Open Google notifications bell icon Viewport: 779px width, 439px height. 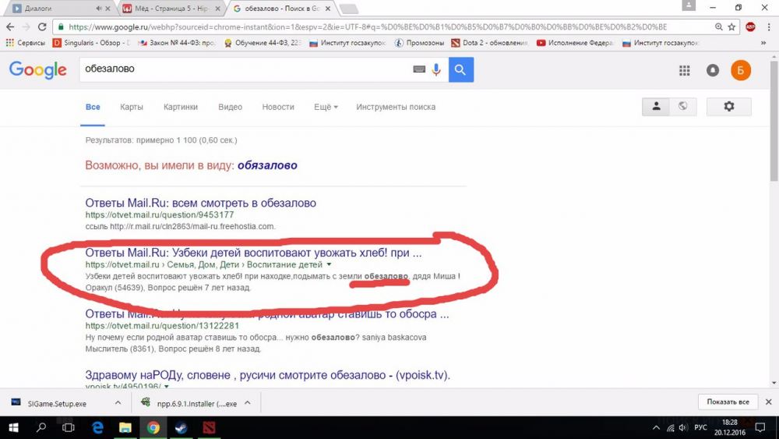[713, 71]
